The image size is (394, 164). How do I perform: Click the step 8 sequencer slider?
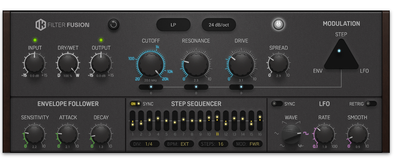click(192, 121)
